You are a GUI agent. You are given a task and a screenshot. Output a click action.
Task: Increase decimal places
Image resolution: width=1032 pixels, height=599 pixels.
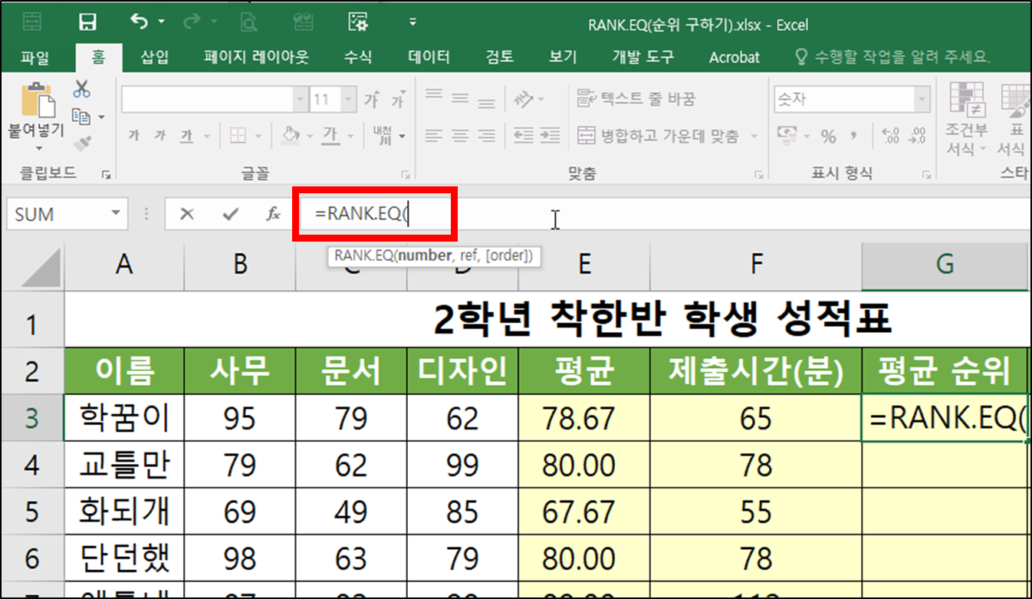coord(892,137)
